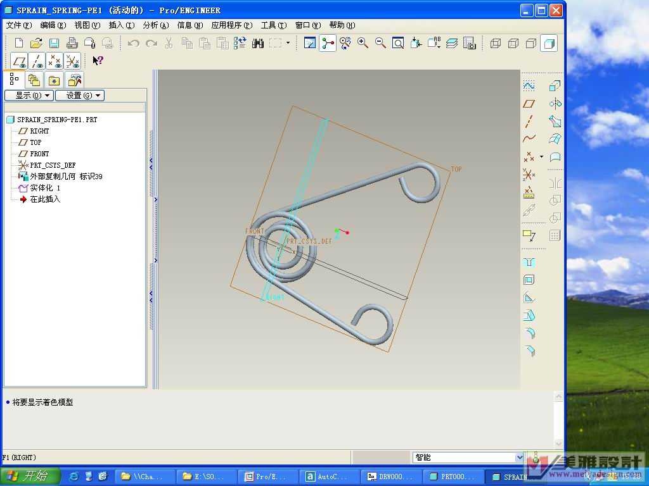Open the 显示(O) dropdown

[x=29, y=96]
